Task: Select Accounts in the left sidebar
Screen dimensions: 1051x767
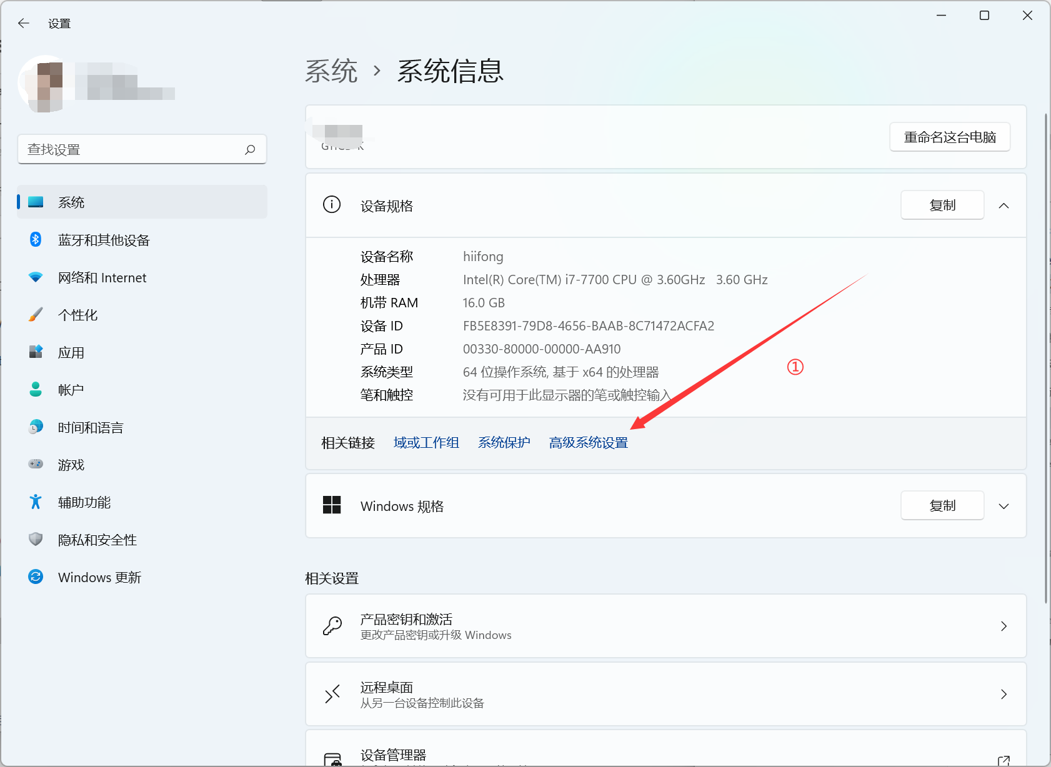Action: 71,390
